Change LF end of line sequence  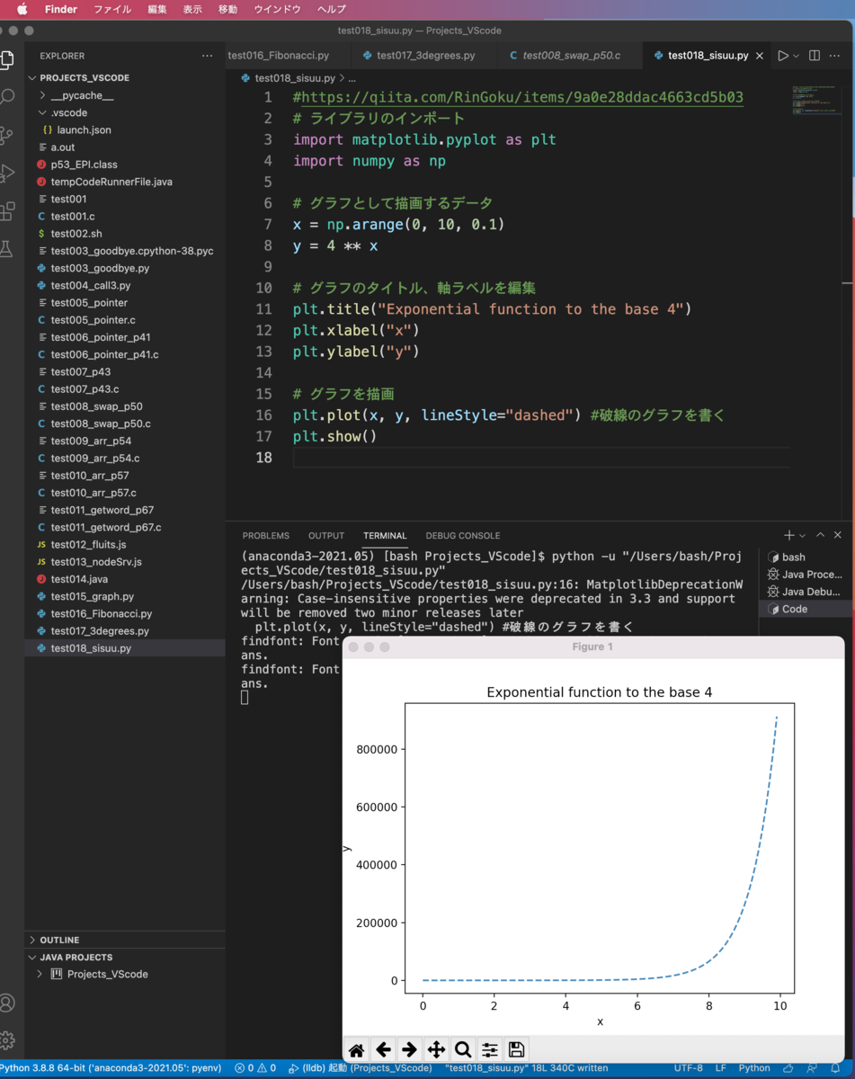pyautogui.click(x=721, y=1068)
